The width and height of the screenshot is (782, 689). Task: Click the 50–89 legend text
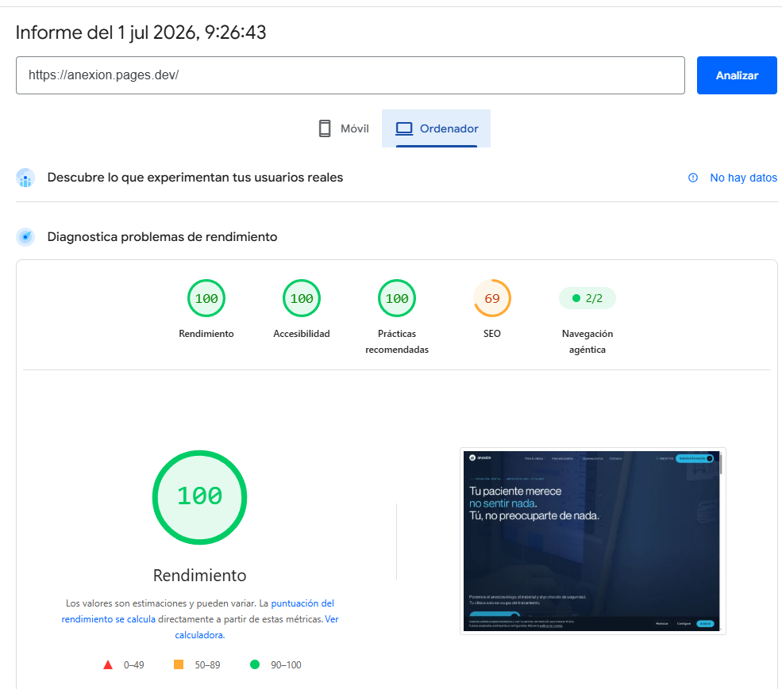pos(207,665)
